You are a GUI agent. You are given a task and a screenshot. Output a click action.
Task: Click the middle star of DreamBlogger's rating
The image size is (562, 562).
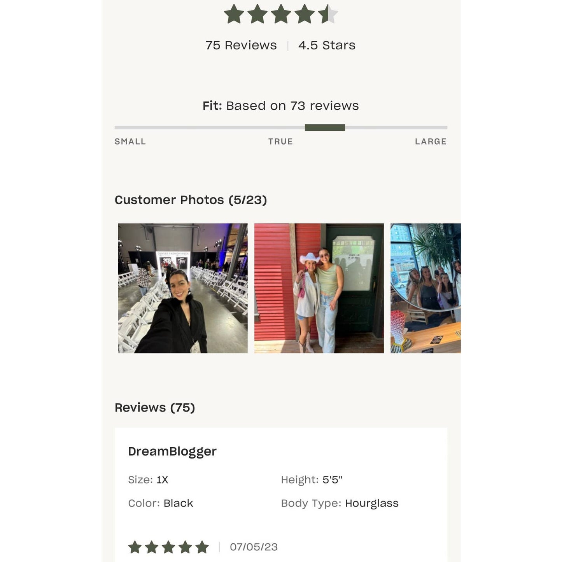(168, 547)
